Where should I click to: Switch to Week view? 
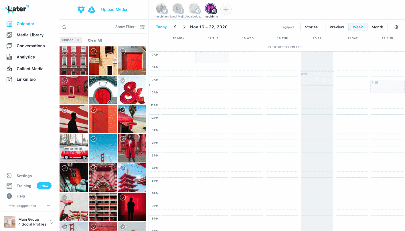pos(358,27)
